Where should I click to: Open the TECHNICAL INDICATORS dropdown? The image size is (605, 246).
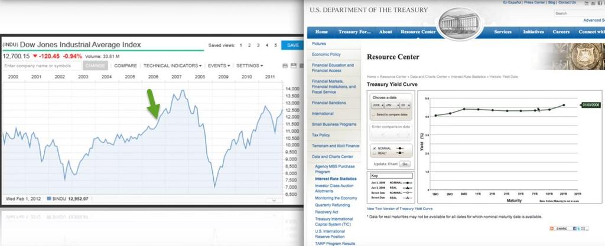click(173, 66)
